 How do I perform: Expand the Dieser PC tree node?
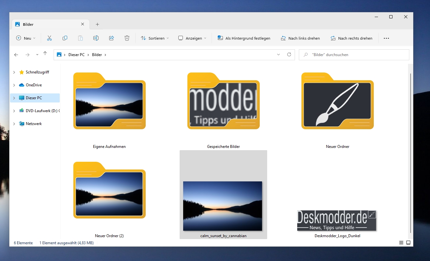[x=14, y=98]
